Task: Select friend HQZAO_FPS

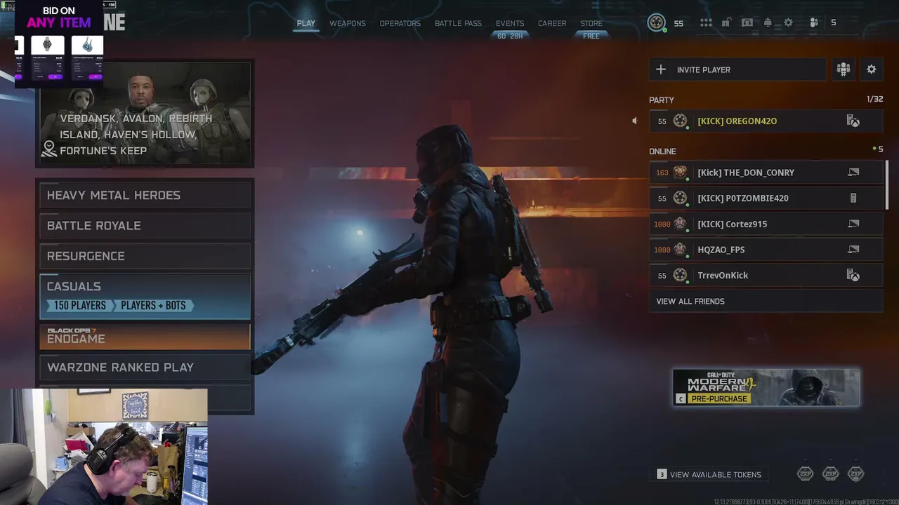Action: click(x=766, y=249)
